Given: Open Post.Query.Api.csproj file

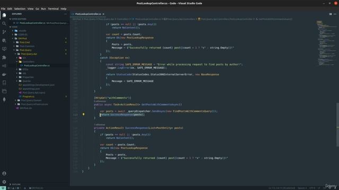Looking at the screenshot, I should pyautogui.click(x=34, y=93).
